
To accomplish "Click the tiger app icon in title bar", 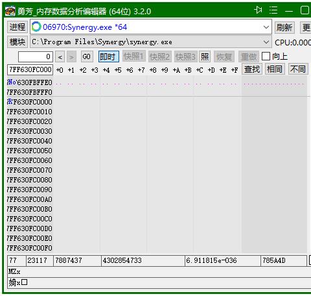I will (10, 11).
